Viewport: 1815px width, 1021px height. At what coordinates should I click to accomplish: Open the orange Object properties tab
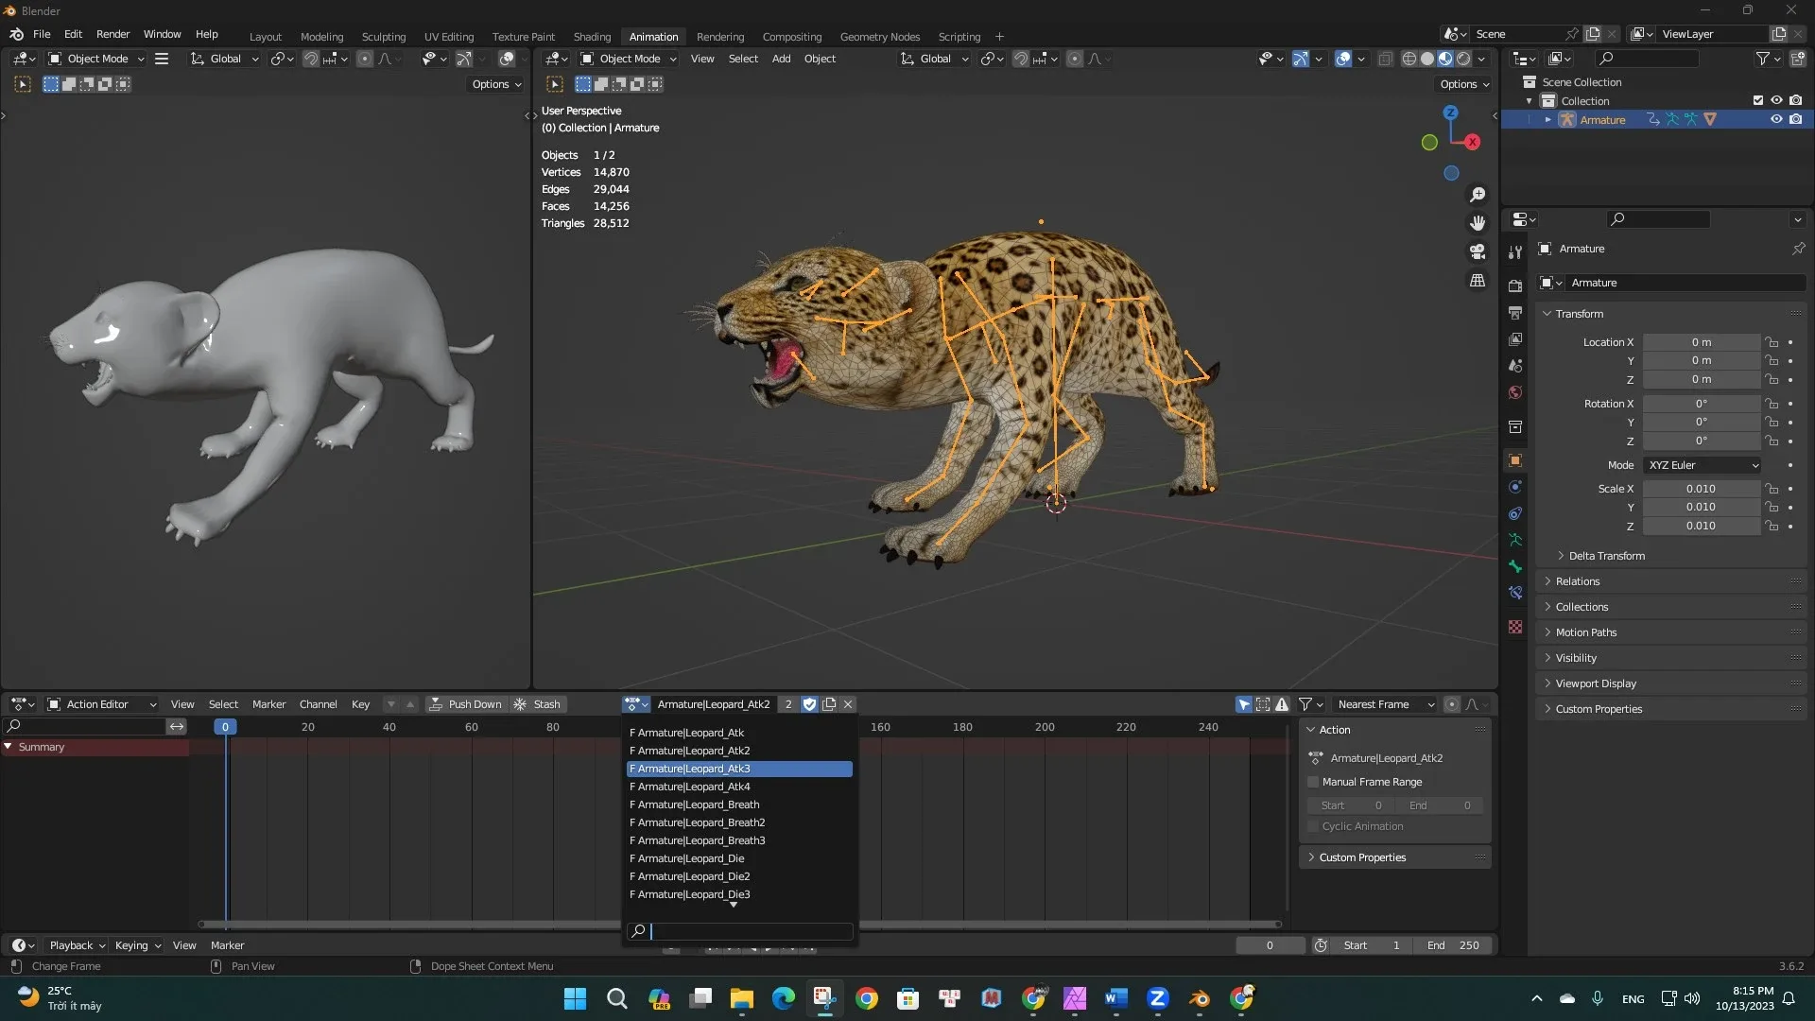[1515, 460]
